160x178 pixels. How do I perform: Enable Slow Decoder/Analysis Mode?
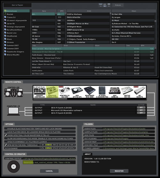[5, 138]
